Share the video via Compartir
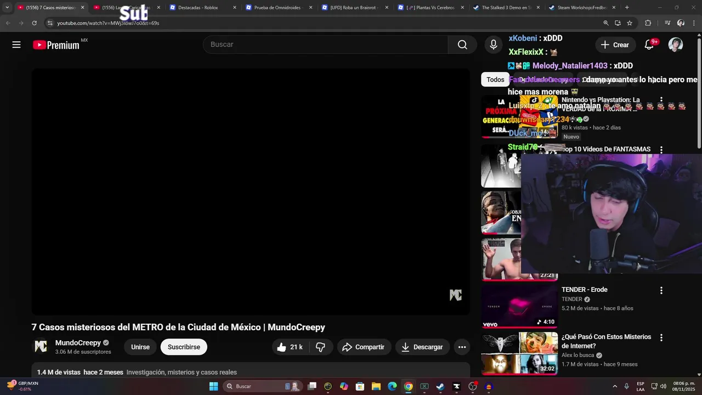 [363, 347]
